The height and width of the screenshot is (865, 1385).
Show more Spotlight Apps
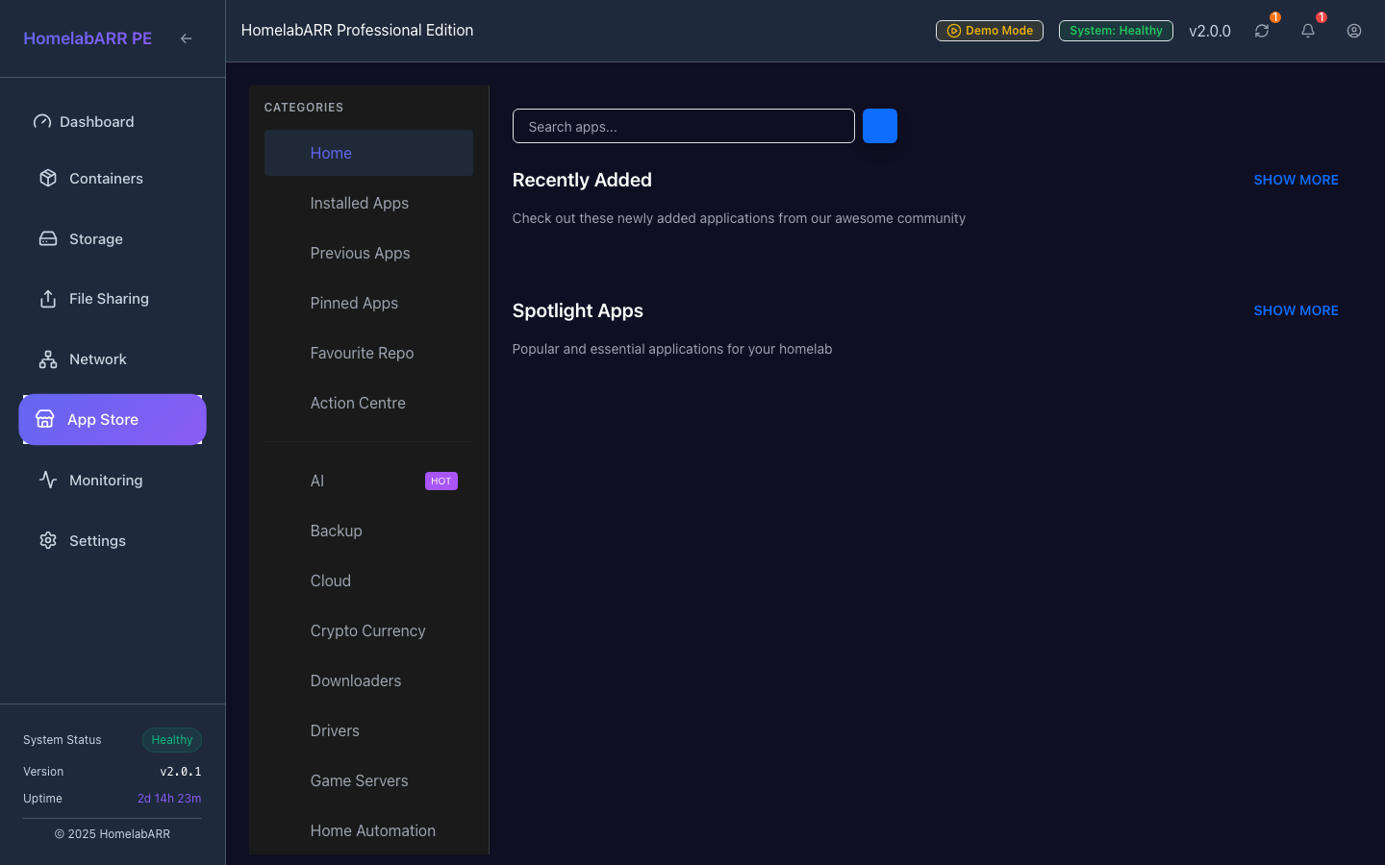(x=1296, y=310)
